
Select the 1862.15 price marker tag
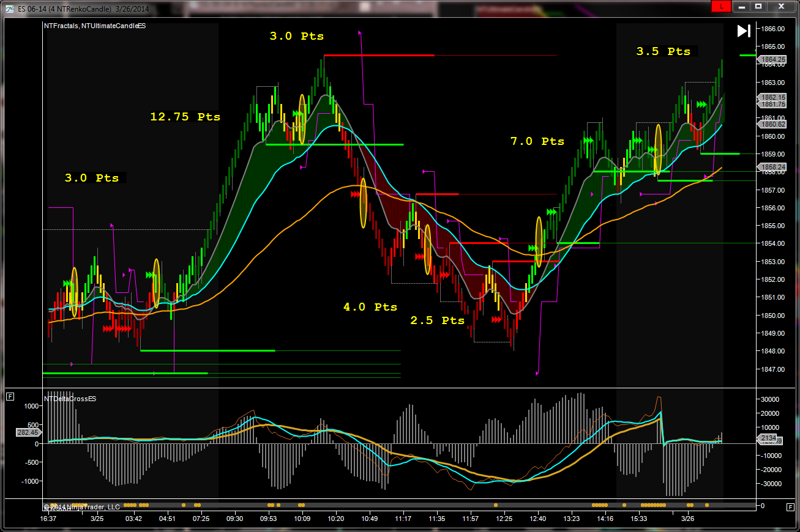[x=772, y=97]
